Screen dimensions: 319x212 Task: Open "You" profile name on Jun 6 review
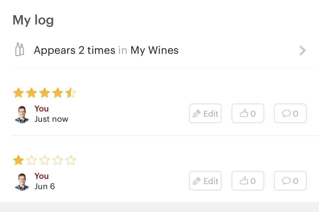click(x=41, y=176)
